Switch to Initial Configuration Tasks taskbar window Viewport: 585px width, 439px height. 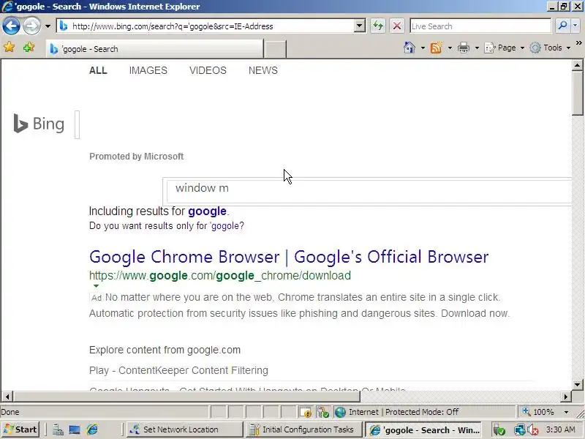pyautogui.click(x=303, y=429)
